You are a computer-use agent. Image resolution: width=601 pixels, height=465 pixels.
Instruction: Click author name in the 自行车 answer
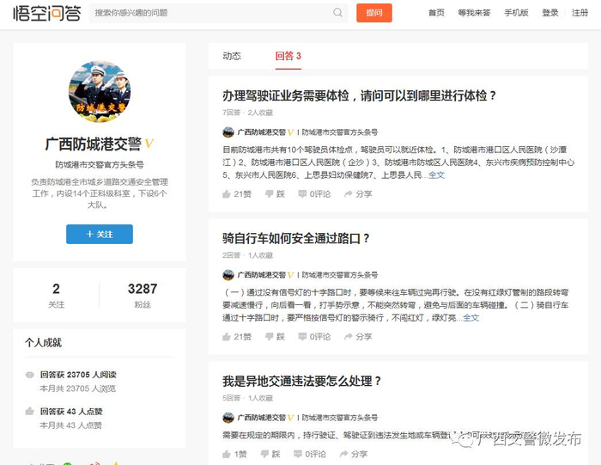tap(261, 275)
